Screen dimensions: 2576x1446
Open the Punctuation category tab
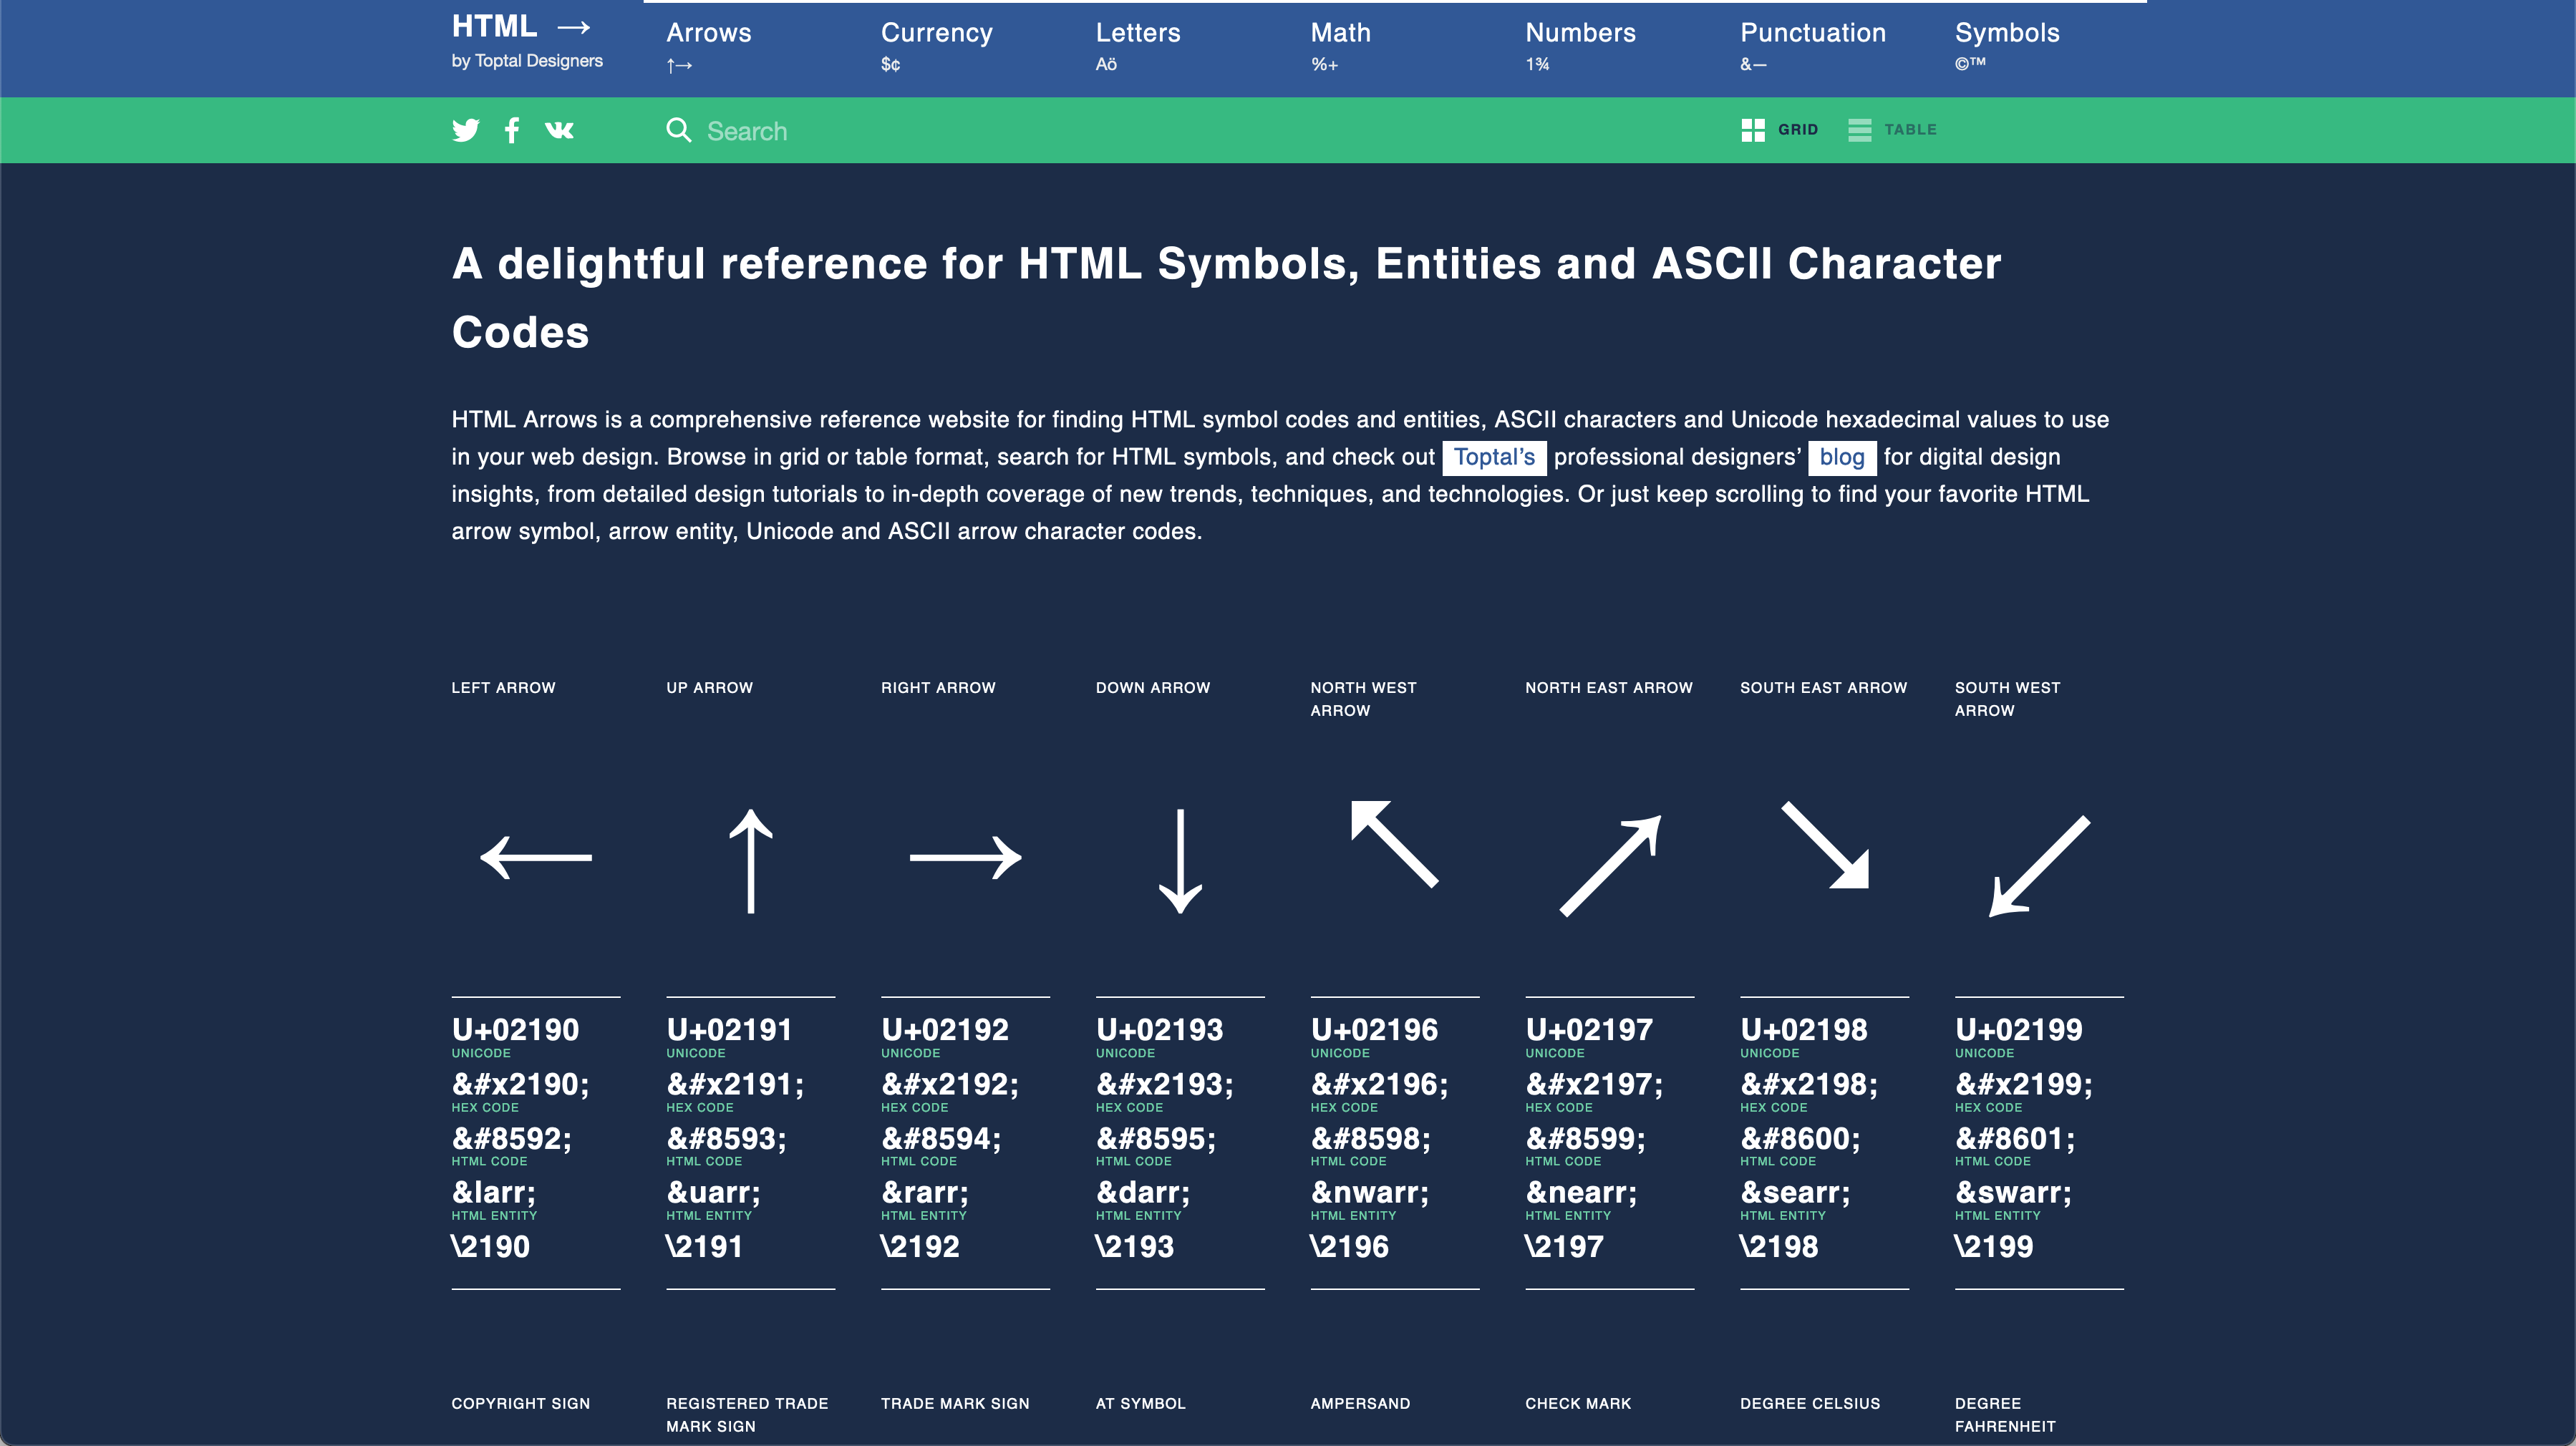[1813, 46]
